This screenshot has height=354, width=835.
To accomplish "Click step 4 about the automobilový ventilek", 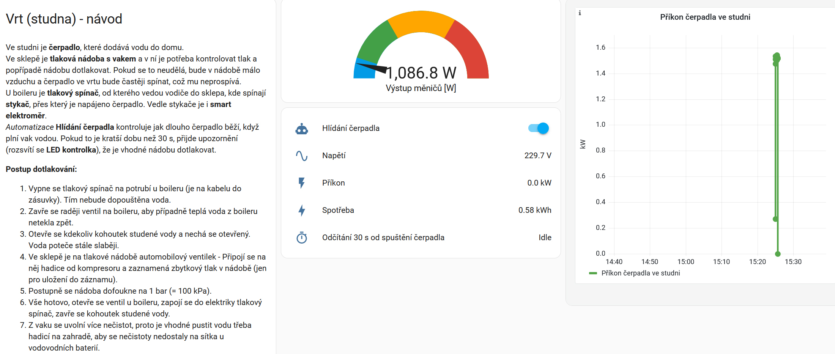I will [x=147, y=268].
